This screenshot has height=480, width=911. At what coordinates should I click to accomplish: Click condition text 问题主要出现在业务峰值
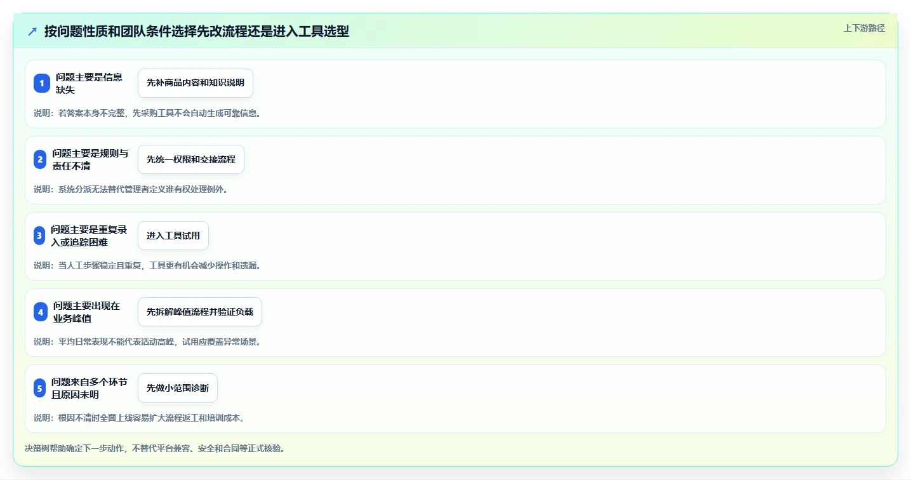click(86, 312)
